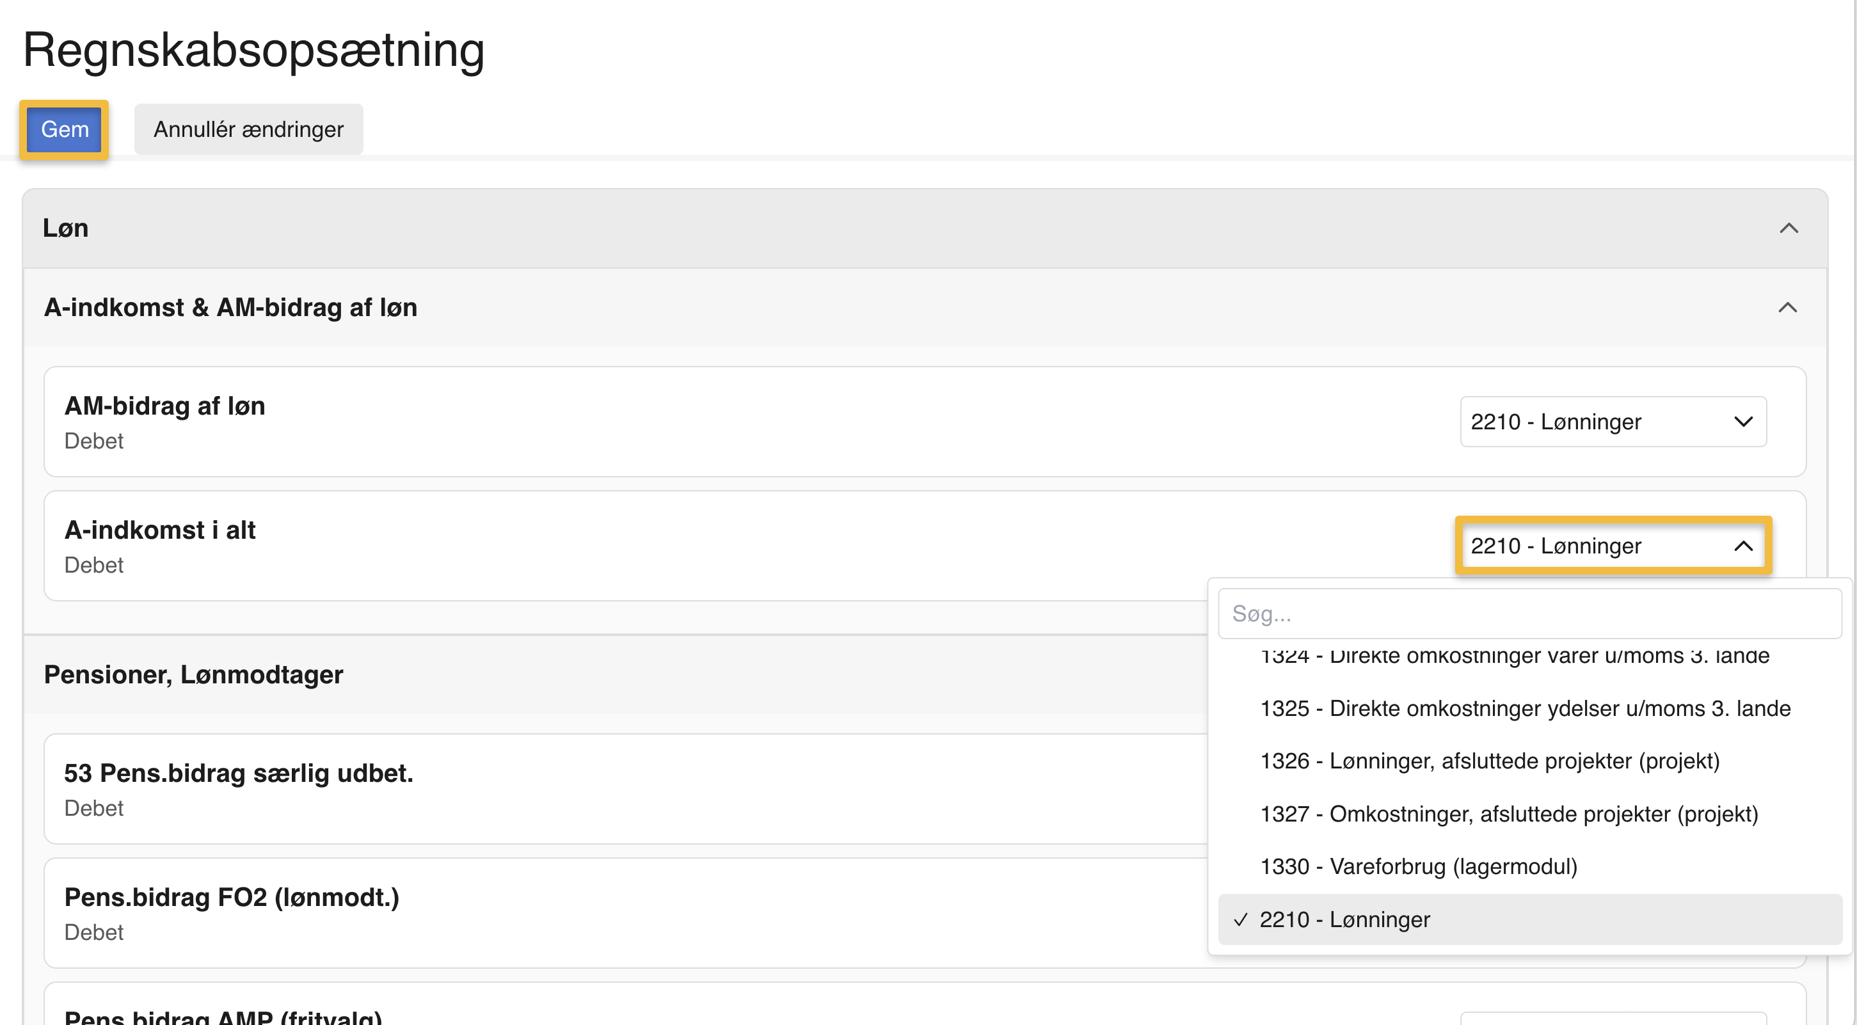Choose 1327 - Omkostninger, afsluttede projekter
Screen dimensions: 1857x1025
pos(1509,814)
